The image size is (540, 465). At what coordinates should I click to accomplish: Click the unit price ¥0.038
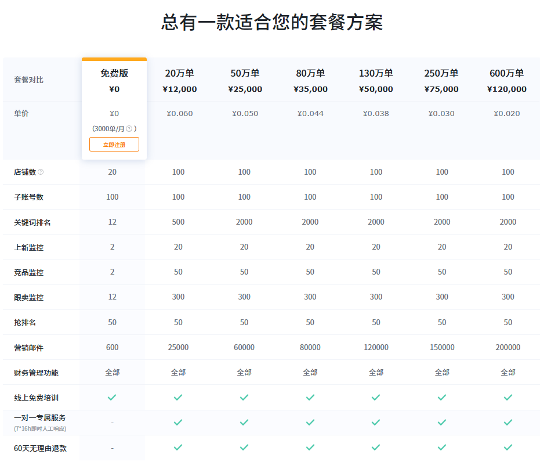[376, 113]
